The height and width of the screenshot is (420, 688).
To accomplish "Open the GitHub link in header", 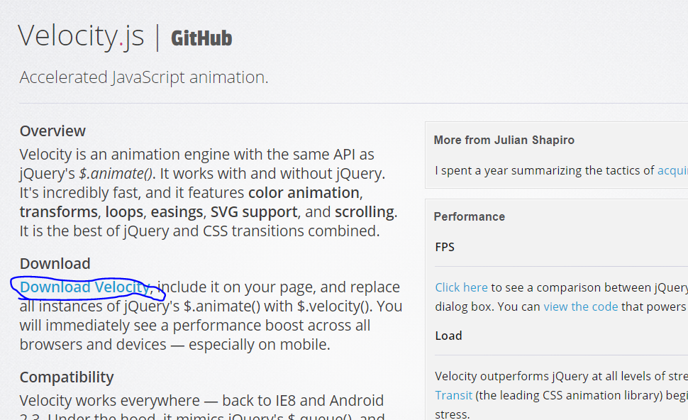I will pos(201,38).
